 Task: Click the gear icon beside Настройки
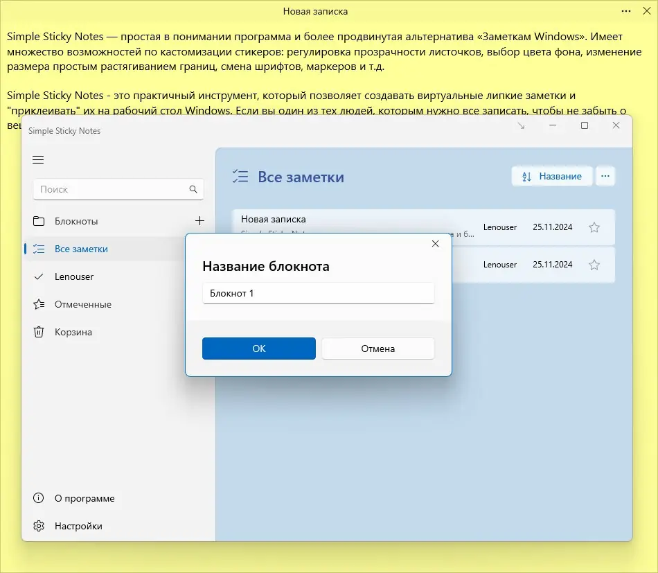(39, 526)
